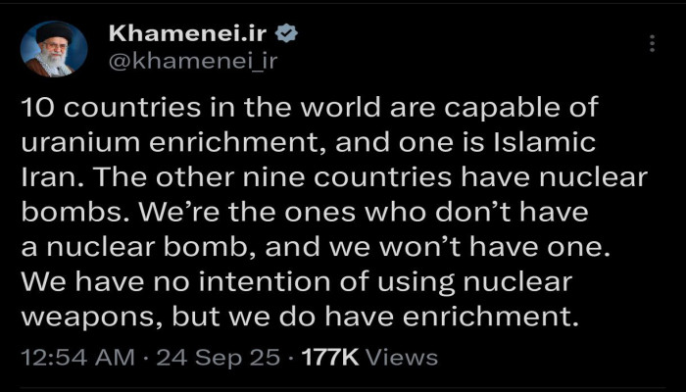Open the Khamenei.ir display name link
The image size is (686, 392).
(x=187, y=33)
